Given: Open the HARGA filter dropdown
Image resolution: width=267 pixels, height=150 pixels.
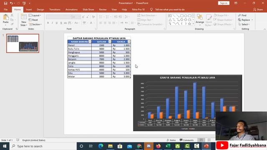Looking at the screenshot, I should point(129,42).
